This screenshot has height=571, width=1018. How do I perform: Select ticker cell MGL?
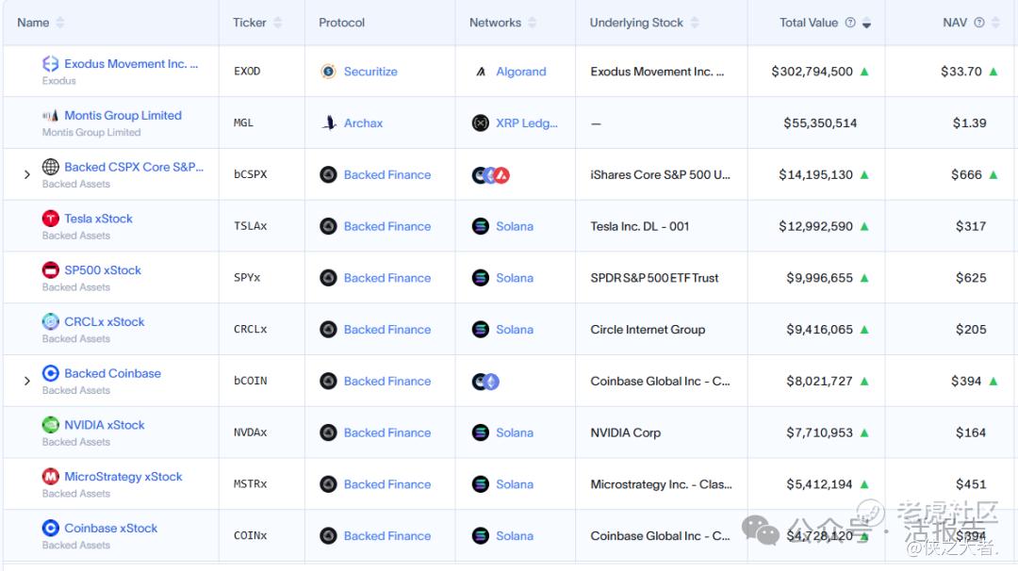(x=243, y=122)
